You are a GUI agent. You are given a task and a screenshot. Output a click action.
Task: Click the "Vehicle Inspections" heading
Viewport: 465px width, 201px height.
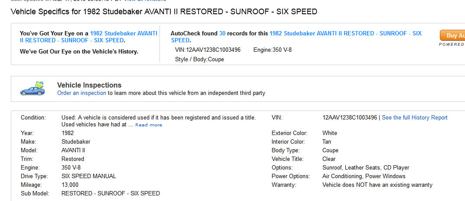pyautogui.click(x=89, y=85)
